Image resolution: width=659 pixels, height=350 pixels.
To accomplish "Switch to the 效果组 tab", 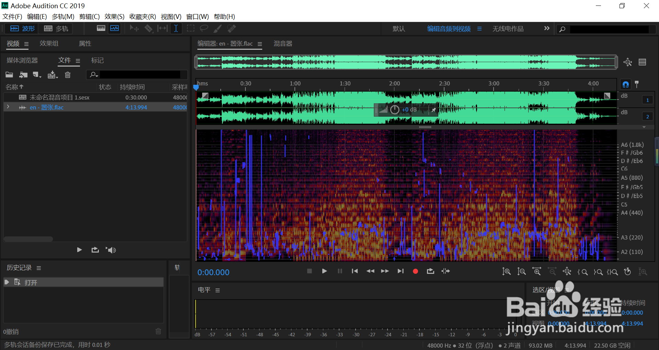I will point(49,44).
